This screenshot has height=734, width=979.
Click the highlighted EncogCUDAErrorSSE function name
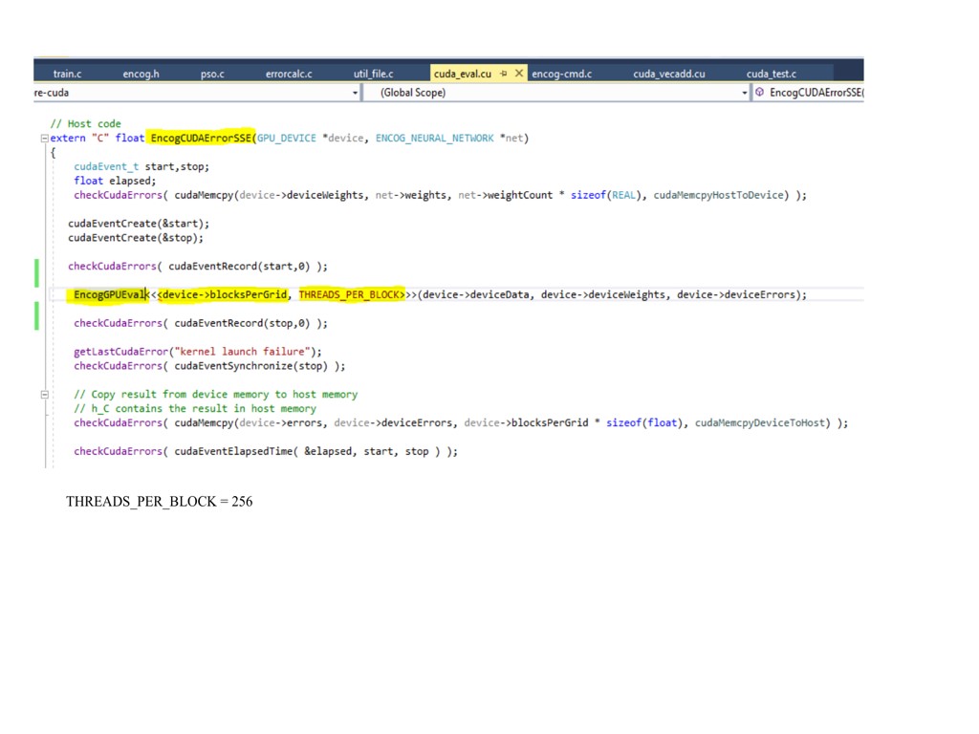200,139
